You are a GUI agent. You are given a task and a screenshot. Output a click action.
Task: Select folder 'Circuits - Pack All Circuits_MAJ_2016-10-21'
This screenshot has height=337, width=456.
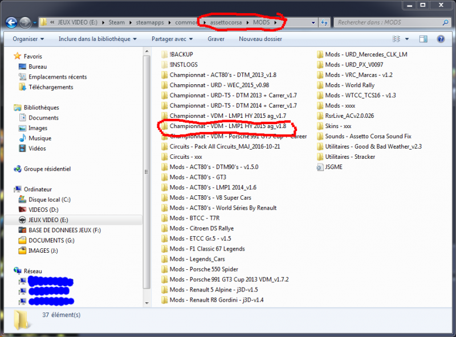(225, 146)
